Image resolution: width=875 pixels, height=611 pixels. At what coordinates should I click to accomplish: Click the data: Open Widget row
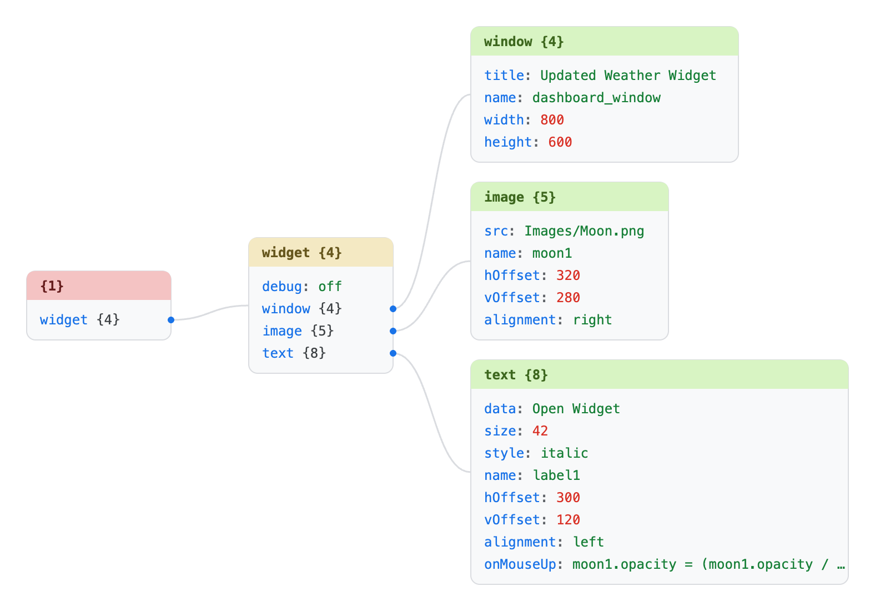click(660, 409)
